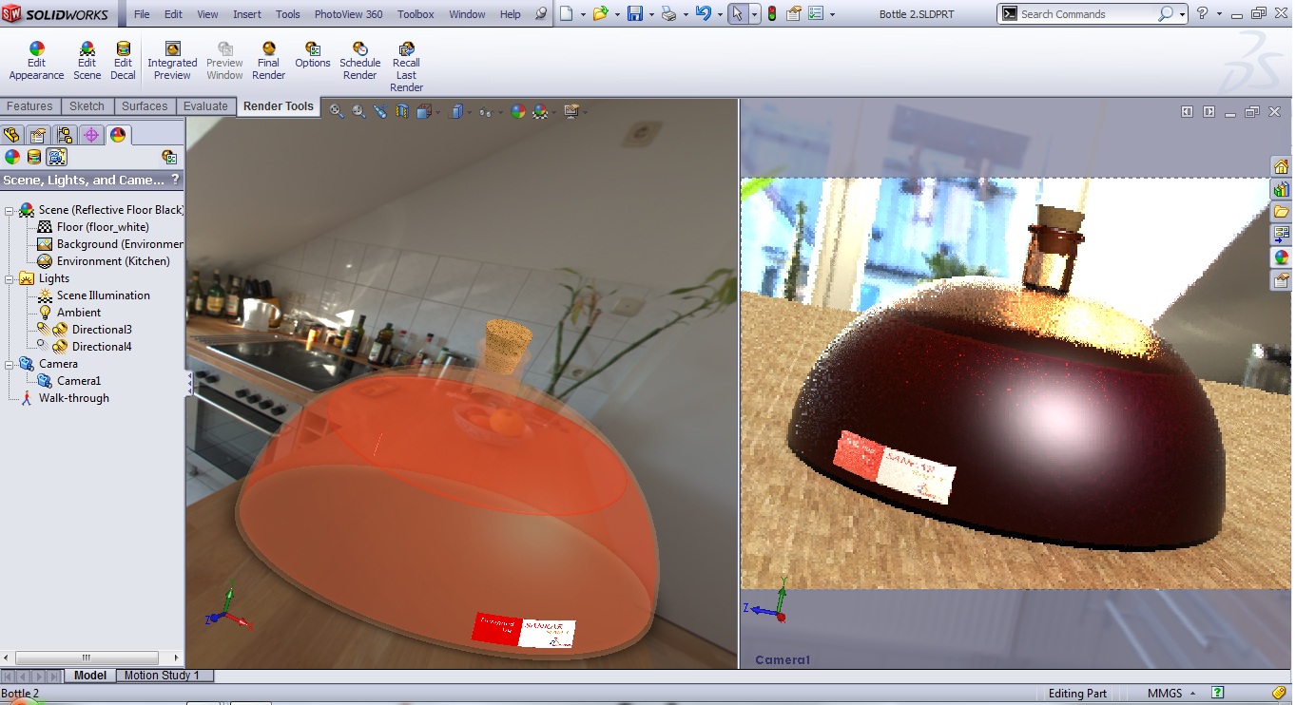The height and width of the screenshot is (705, 1296).
Task: Open the File menu
Action: coord(142,14)
